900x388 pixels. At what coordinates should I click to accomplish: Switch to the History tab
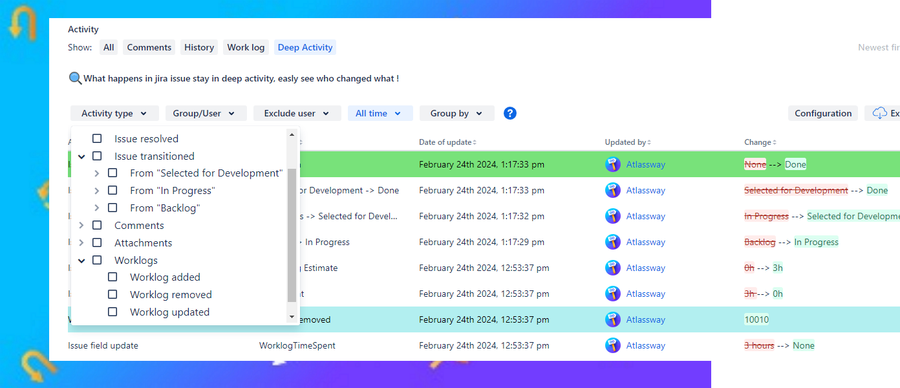[x=199, y=47]
